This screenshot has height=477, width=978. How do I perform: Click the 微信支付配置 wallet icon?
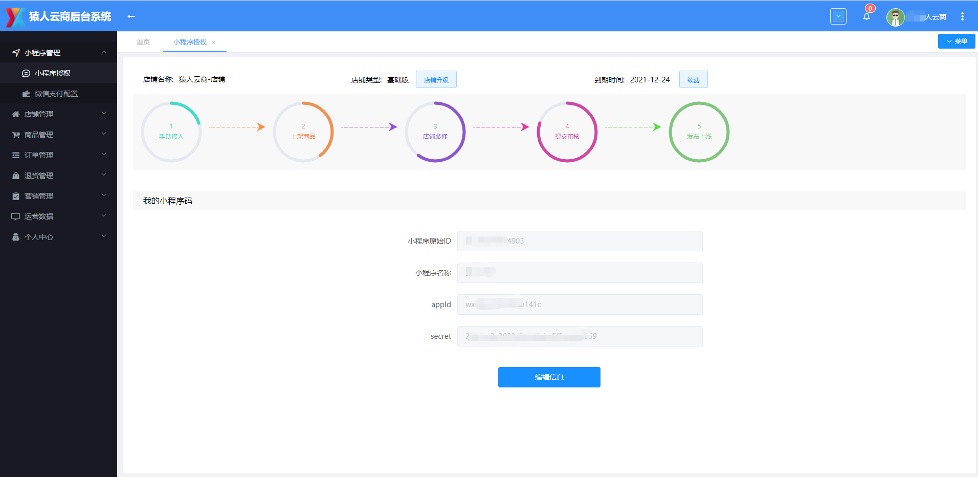(x=26, y=94)
